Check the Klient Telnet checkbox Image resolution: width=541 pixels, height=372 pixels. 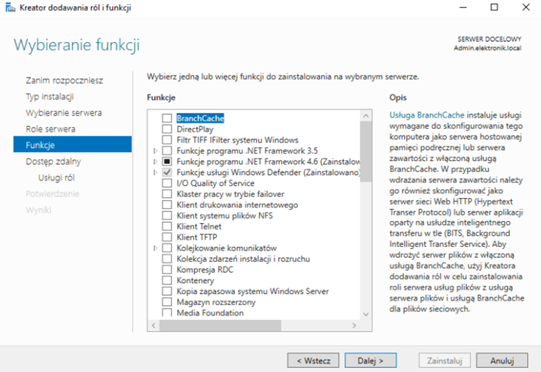167,227
